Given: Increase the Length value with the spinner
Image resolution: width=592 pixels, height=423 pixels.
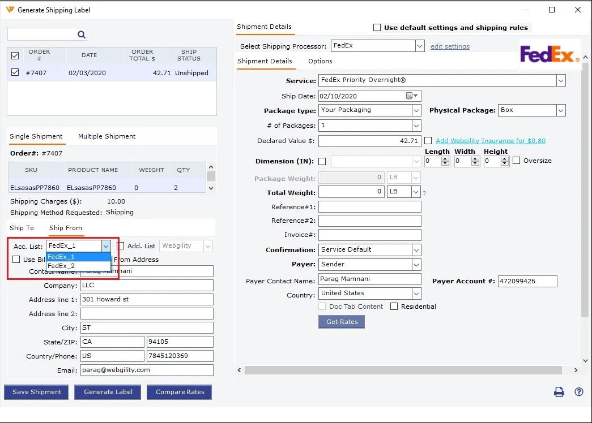Looking at the screenshot, I should click(445, 158).
